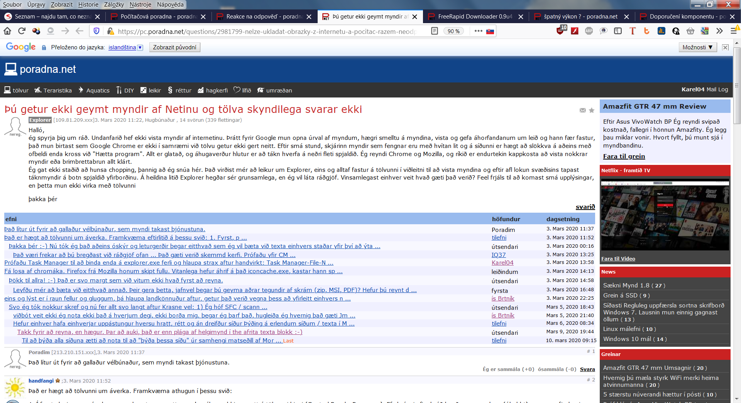
Task: Open the Nástroje menu
Action: (x=140, y=5)
